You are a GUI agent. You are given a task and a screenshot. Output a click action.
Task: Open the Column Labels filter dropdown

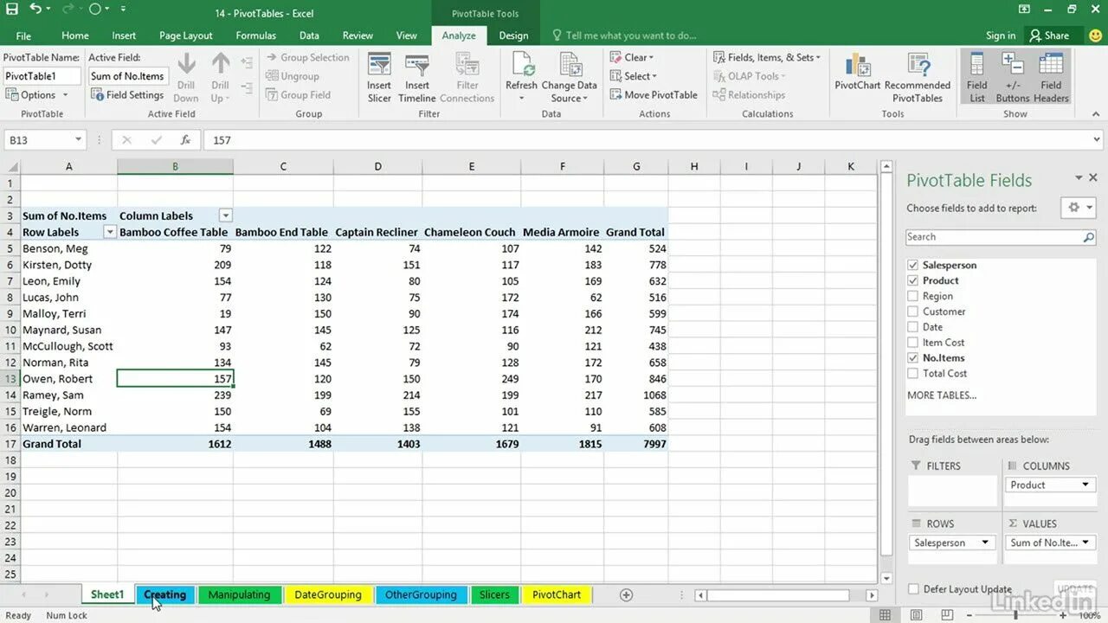(226, 215)
